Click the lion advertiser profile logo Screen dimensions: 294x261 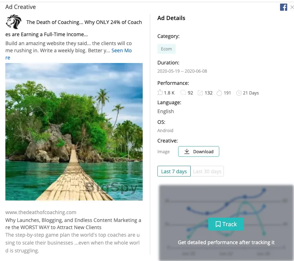(x=14, y=22)
